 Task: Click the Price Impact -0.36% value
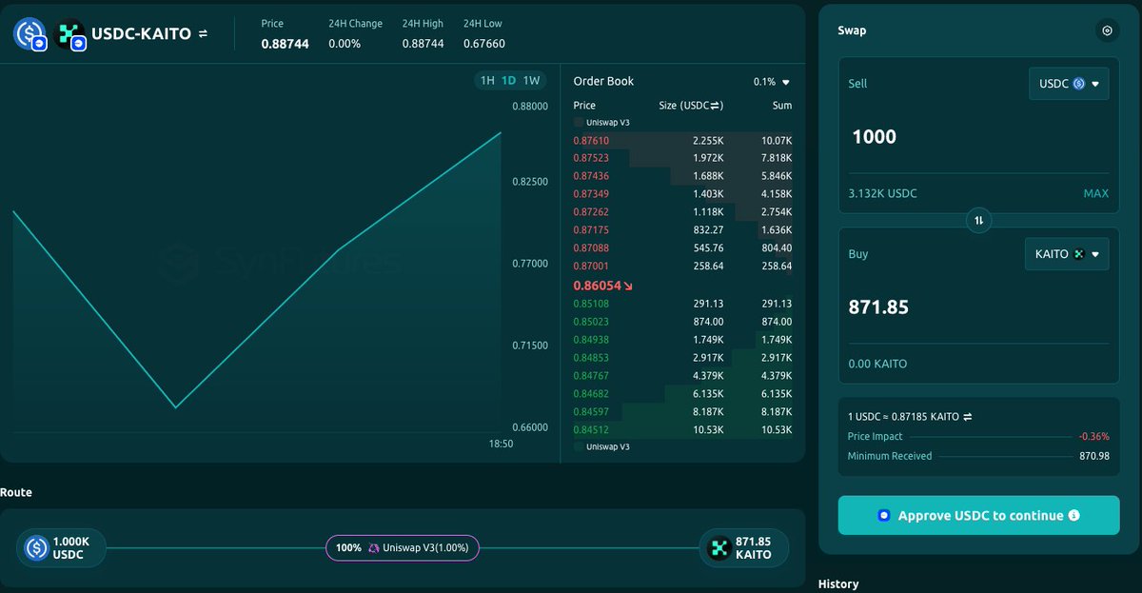[1093, 436]
